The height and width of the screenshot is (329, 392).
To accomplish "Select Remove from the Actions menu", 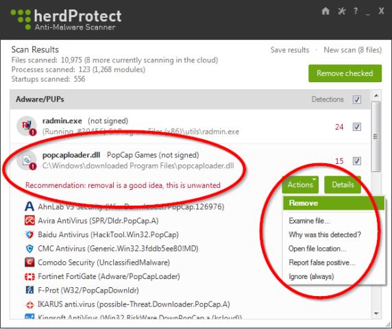I will (x=334, y=203).
